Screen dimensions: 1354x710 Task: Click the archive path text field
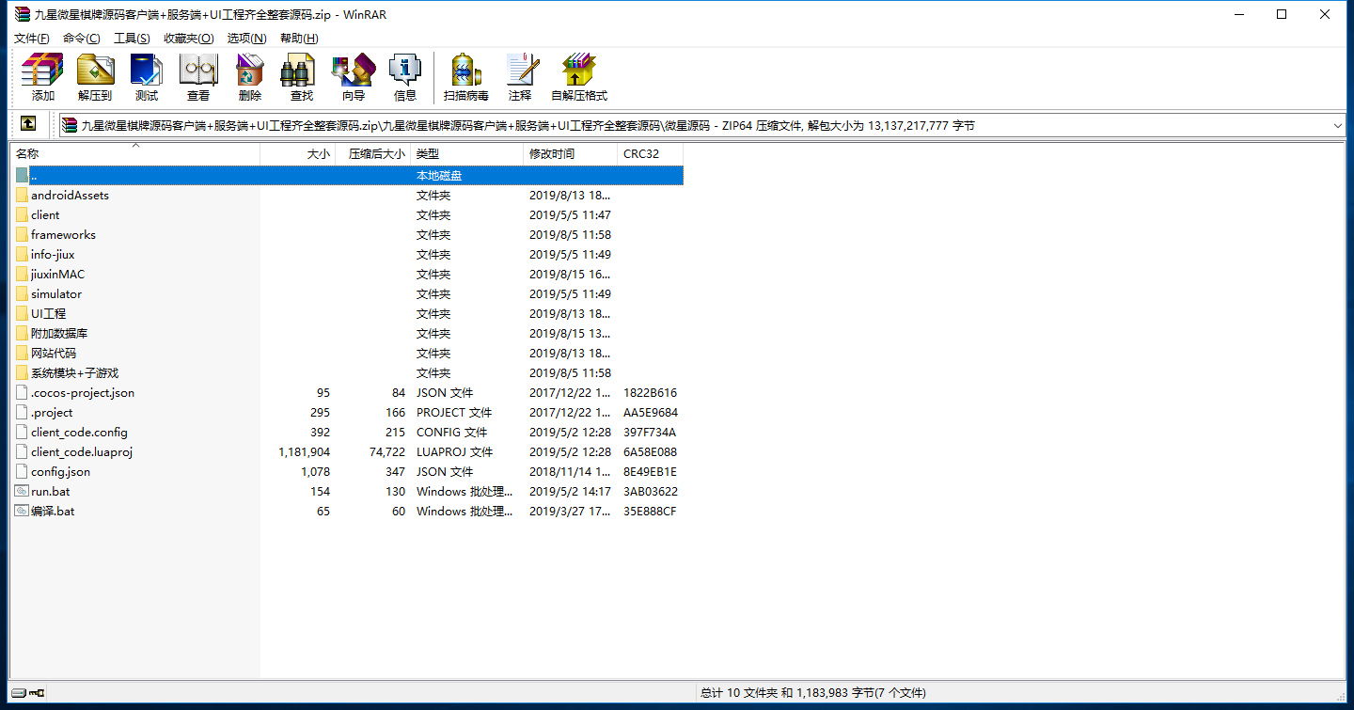703,125
